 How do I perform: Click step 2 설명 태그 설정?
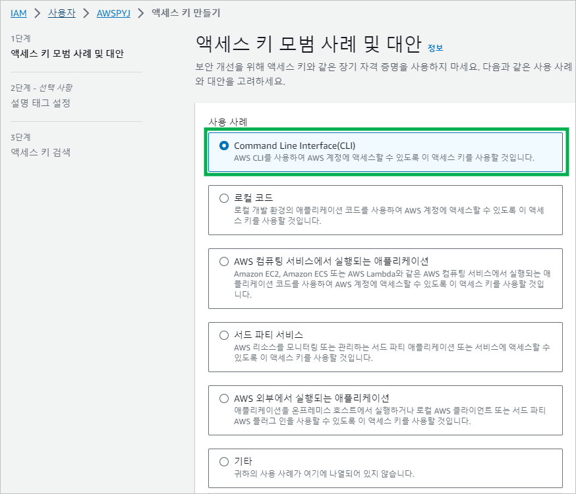[x=40, y=103]
